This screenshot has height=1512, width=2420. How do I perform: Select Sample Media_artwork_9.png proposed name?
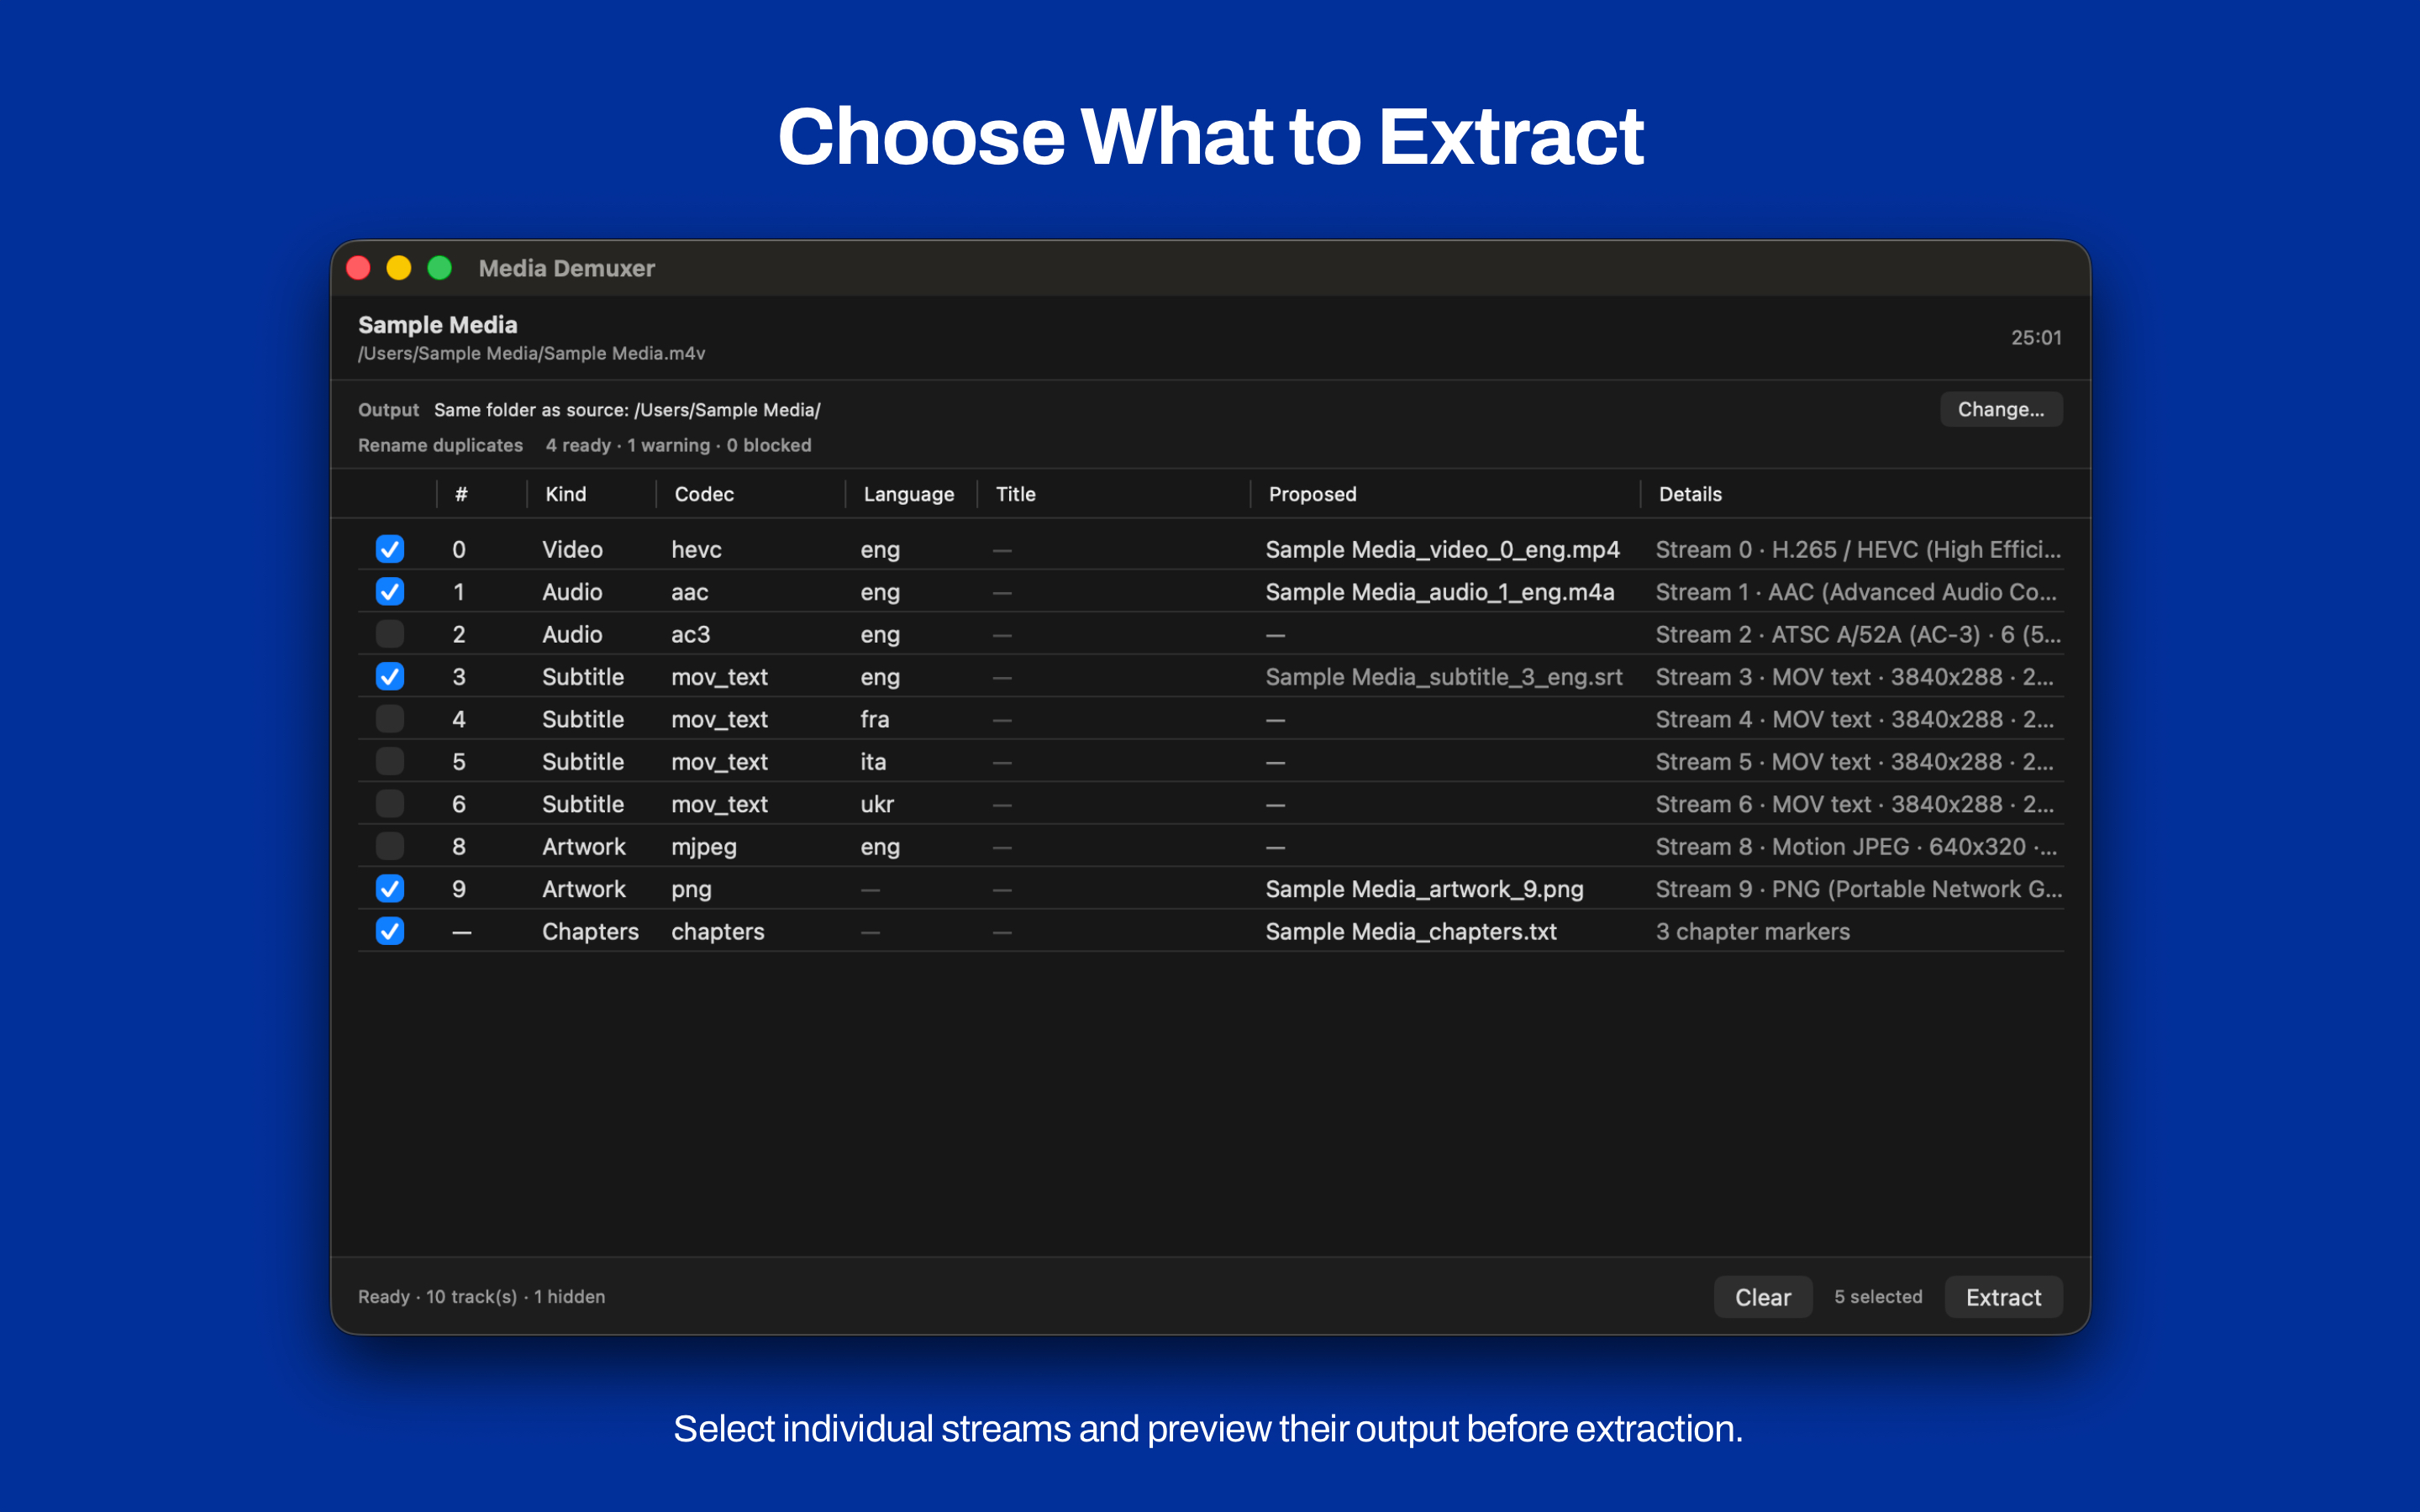[1424, 889]
